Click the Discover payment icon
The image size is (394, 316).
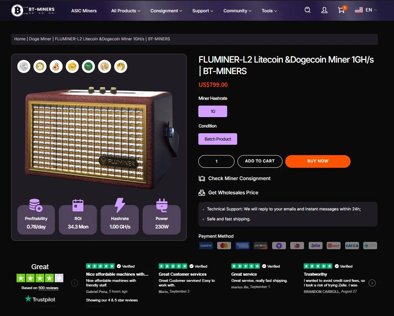pos(261,245)
